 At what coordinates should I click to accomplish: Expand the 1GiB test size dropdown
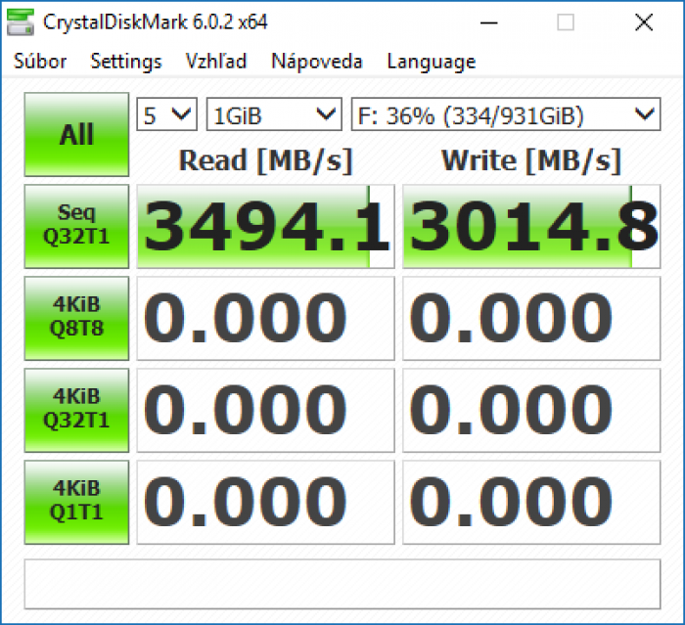tap(273, 115)
